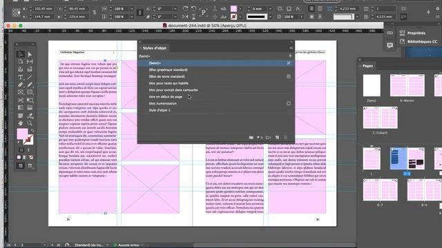Click the rotate 90° counterclockwise icon
The width and height of the screenshot is (442, 248).
[193, 9]
